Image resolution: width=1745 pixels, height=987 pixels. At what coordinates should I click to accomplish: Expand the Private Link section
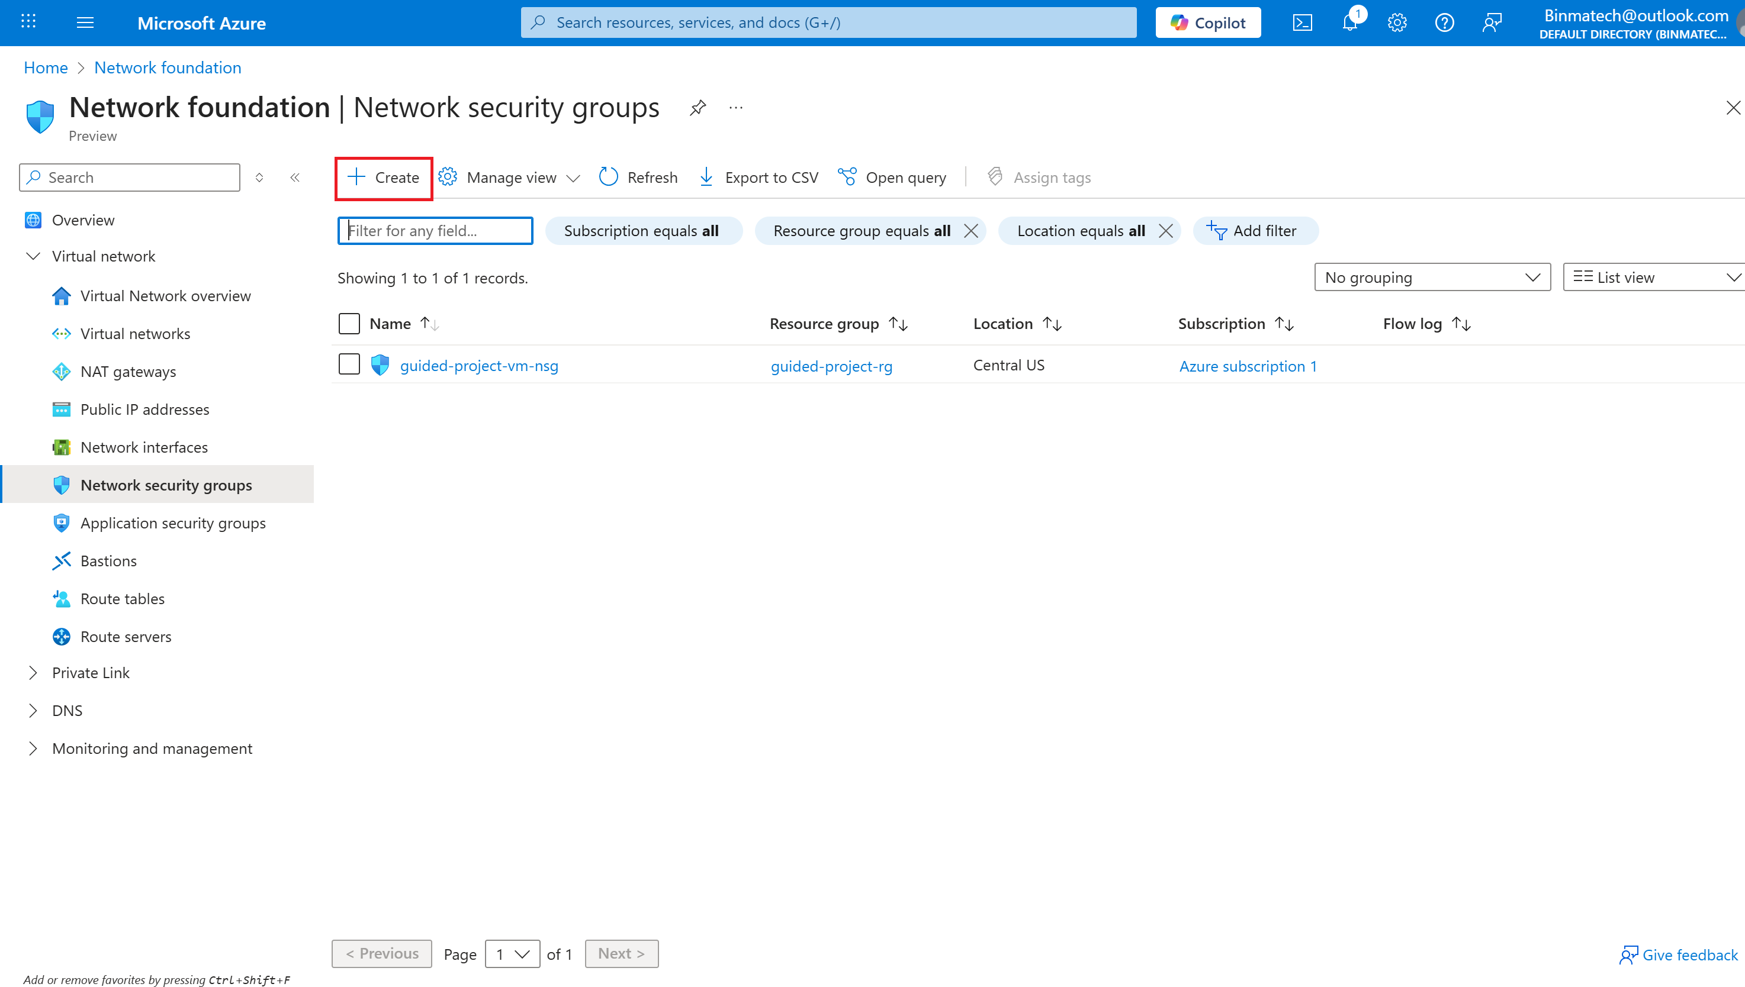tap(33, 672)
